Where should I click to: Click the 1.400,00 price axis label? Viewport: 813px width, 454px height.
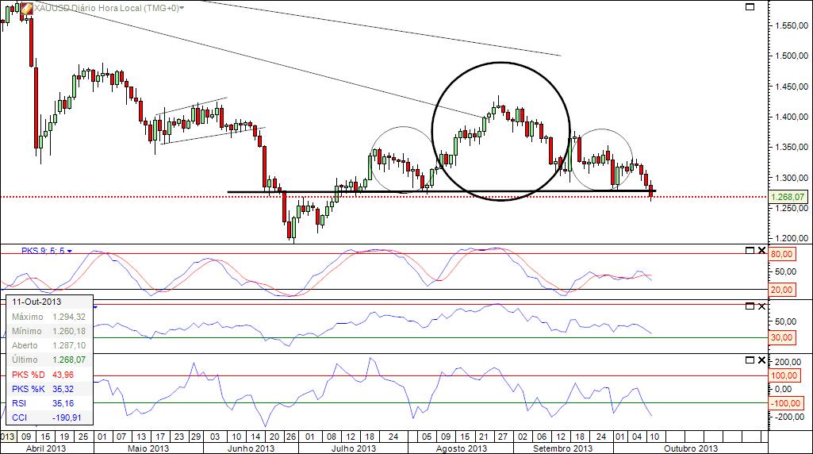(792, 117)
